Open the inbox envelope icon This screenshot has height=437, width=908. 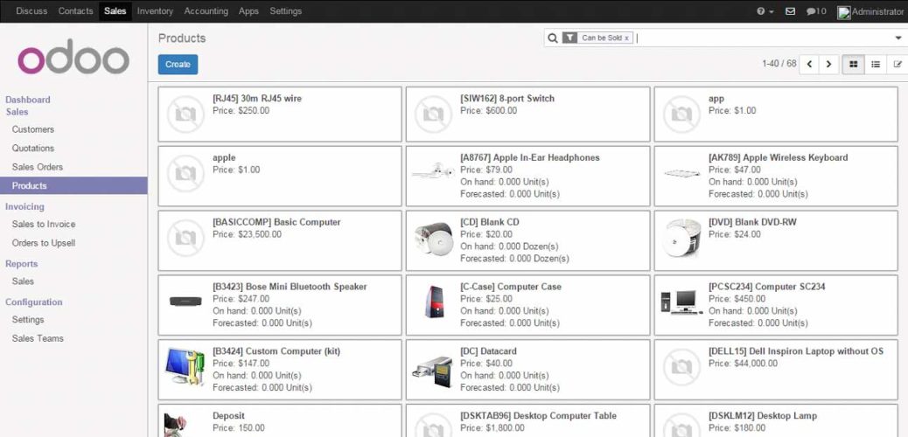tap(790, 11)
